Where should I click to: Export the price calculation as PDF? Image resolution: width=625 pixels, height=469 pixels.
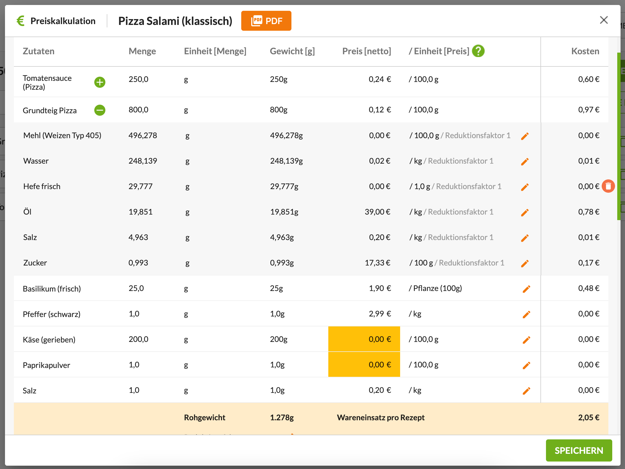(x=266, y=21)
